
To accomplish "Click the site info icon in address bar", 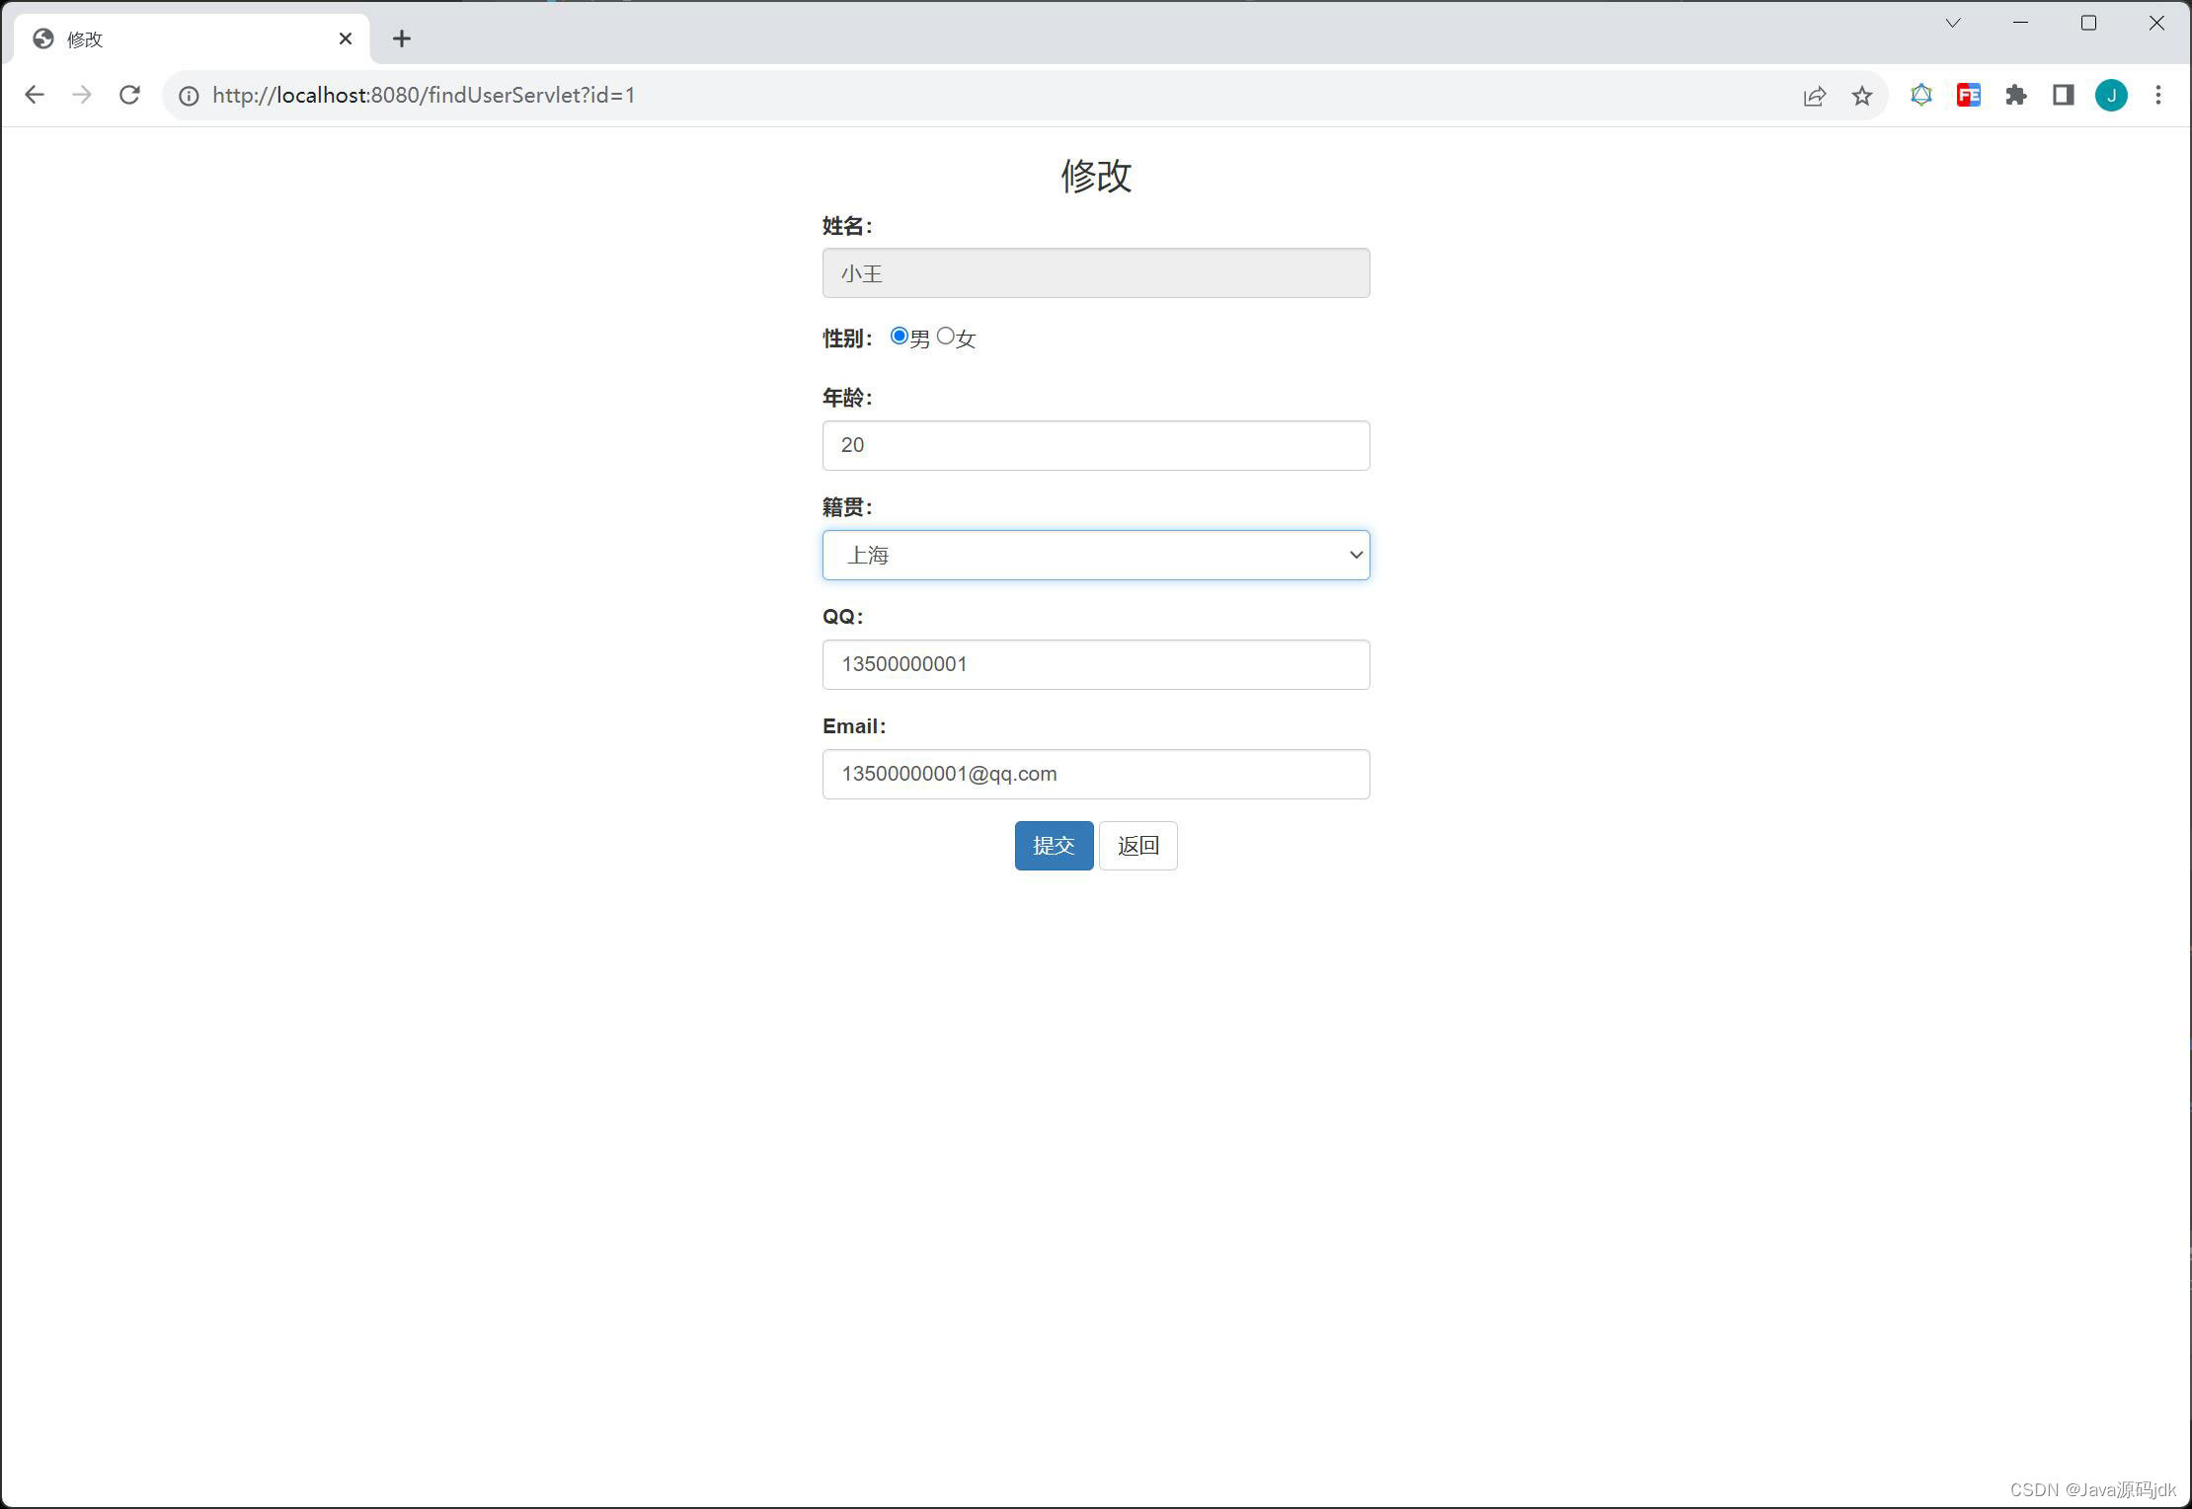I will pyautogui.click(x=188, y=96).
